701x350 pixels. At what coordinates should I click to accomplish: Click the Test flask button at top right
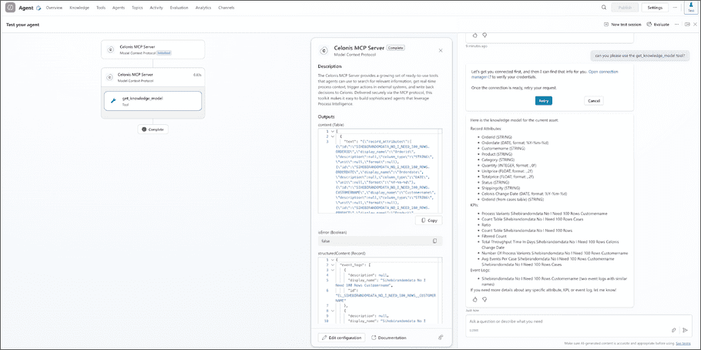pos(691,7)
